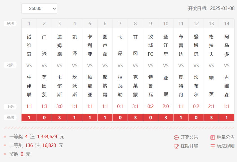Click the 彩果 row label

tap(10, 118)
